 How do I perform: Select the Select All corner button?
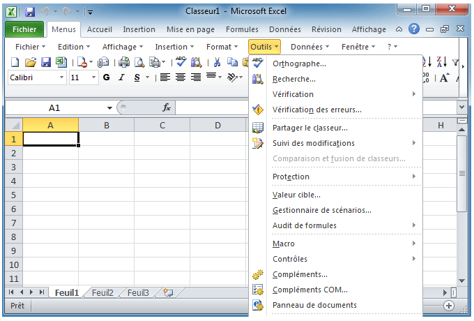[x=14, y=125]
